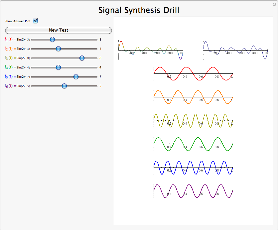The width and height of the screenshot is (278, 231).
Task: Uncheck the Show Answer Plot checkbox
Action: click(x=35, y=21)
